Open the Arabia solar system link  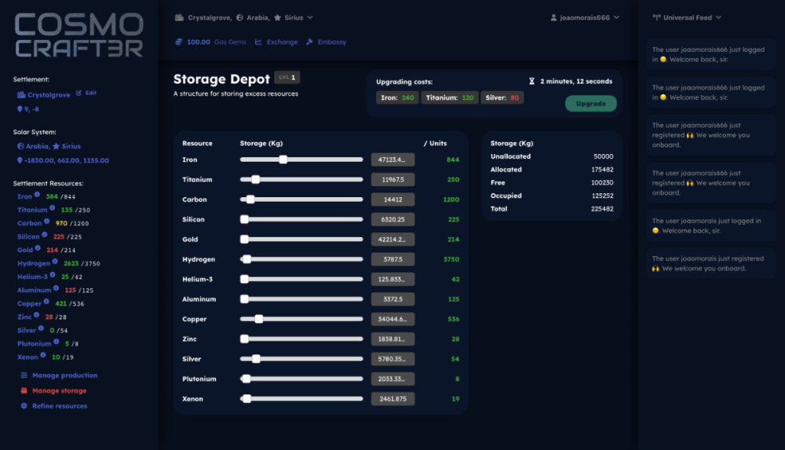(37, 146)
